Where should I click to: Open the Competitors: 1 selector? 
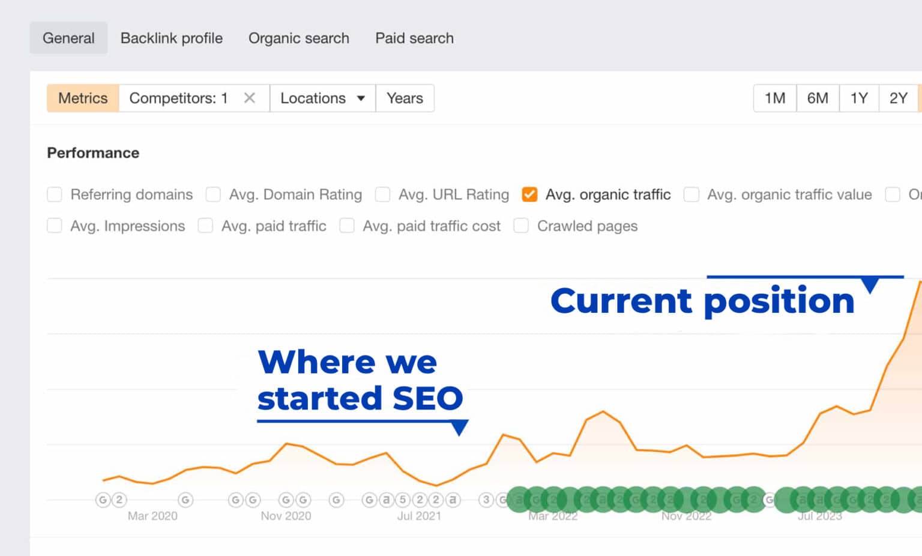(178, 98)
